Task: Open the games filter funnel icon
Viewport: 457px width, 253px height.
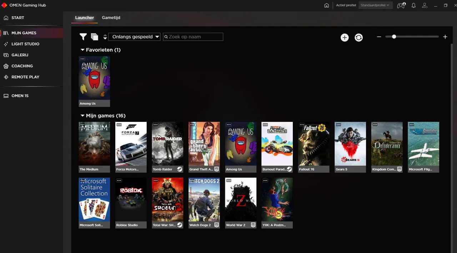Action: (83, 37)
